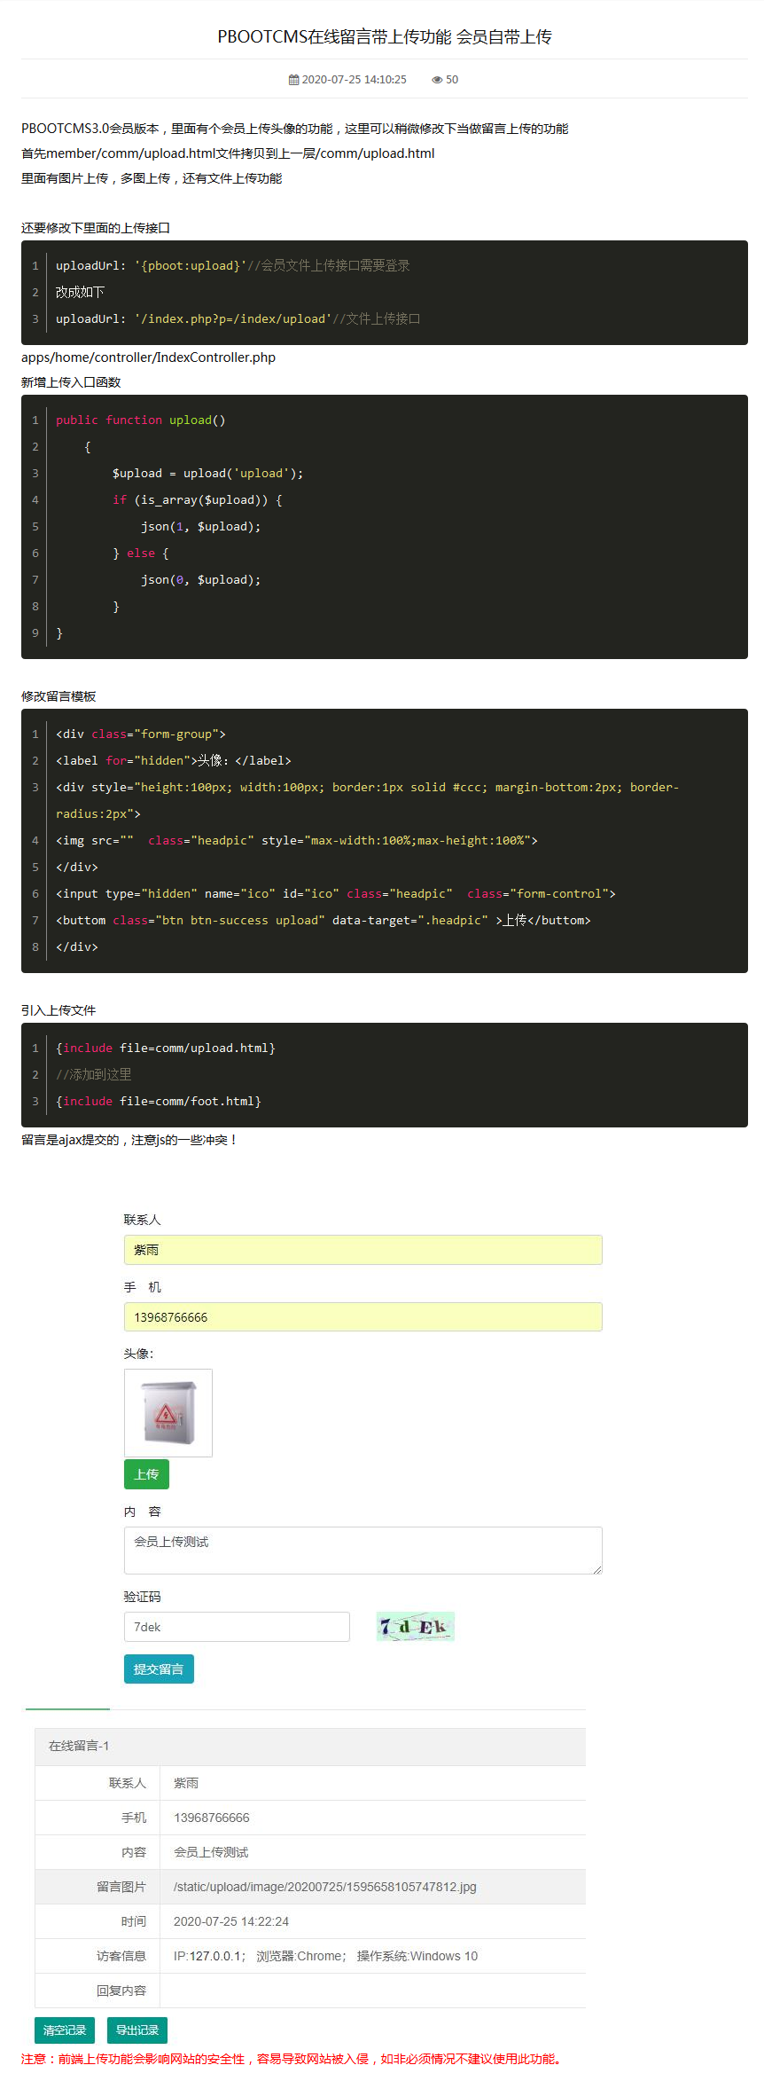764x2081 pixels.
Task: Focus the 内容 textarea with 会员上传测试
Action: pos(363,1551)
